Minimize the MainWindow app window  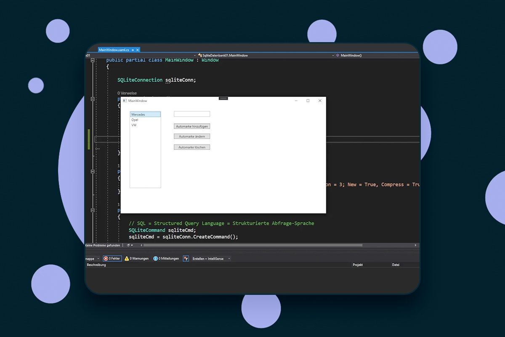(296, 101)
